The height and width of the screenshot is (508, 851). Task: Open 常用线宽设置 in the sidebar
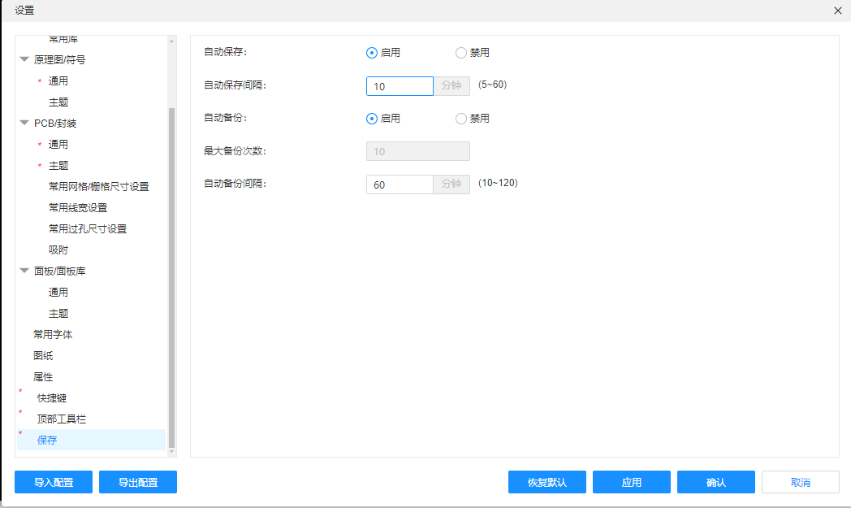(78, 207)
